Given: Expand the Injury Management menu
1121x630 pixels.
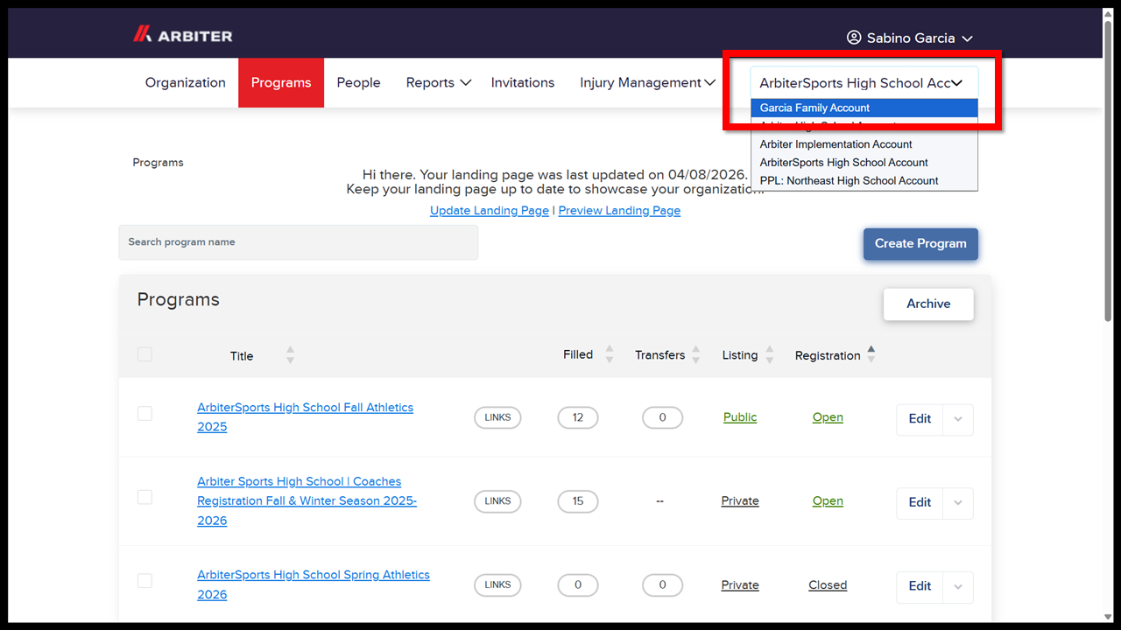Looking at the screenshot, I should tap(647, 82).
